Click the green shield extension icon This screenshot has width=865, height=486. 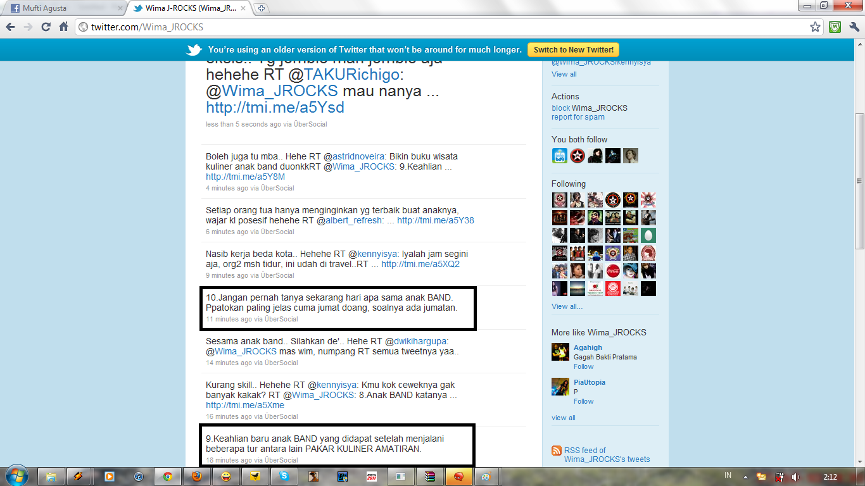pos(835,27)
